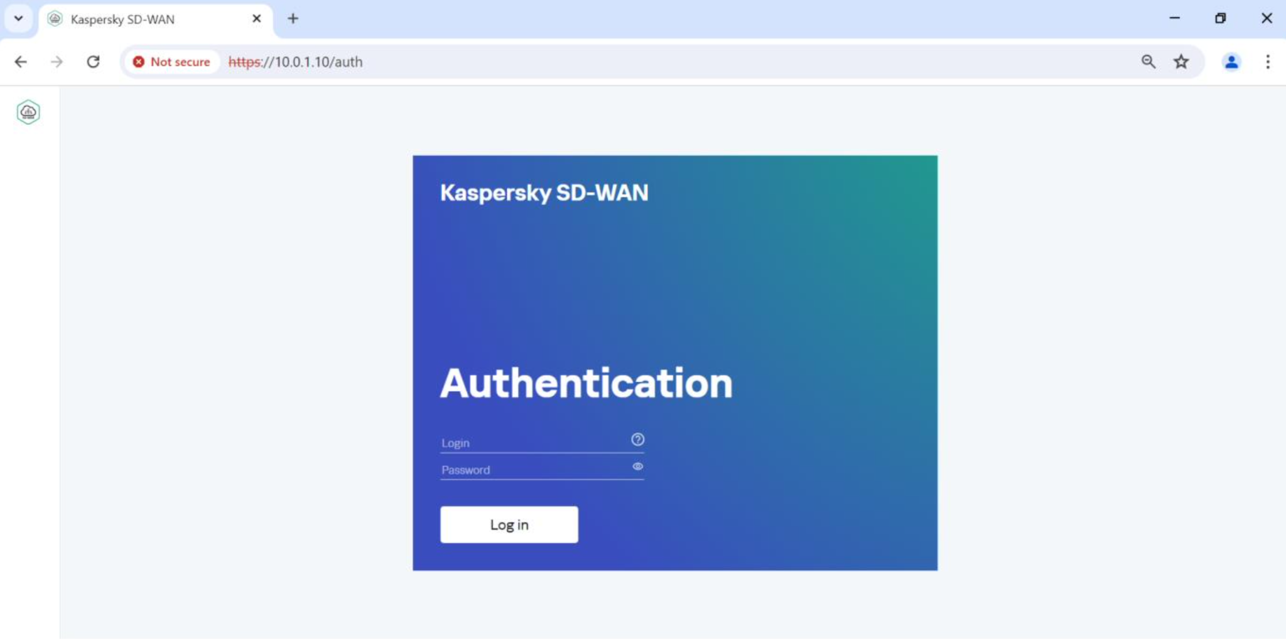1286x639 pixels.
Task: Click the Authentication heading text
Action: [x=586, y=383]
